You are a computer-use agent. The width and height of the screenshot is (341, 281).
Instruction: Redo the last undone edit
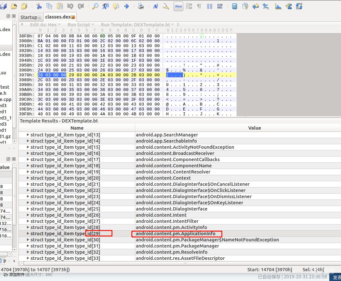[81, 6]
